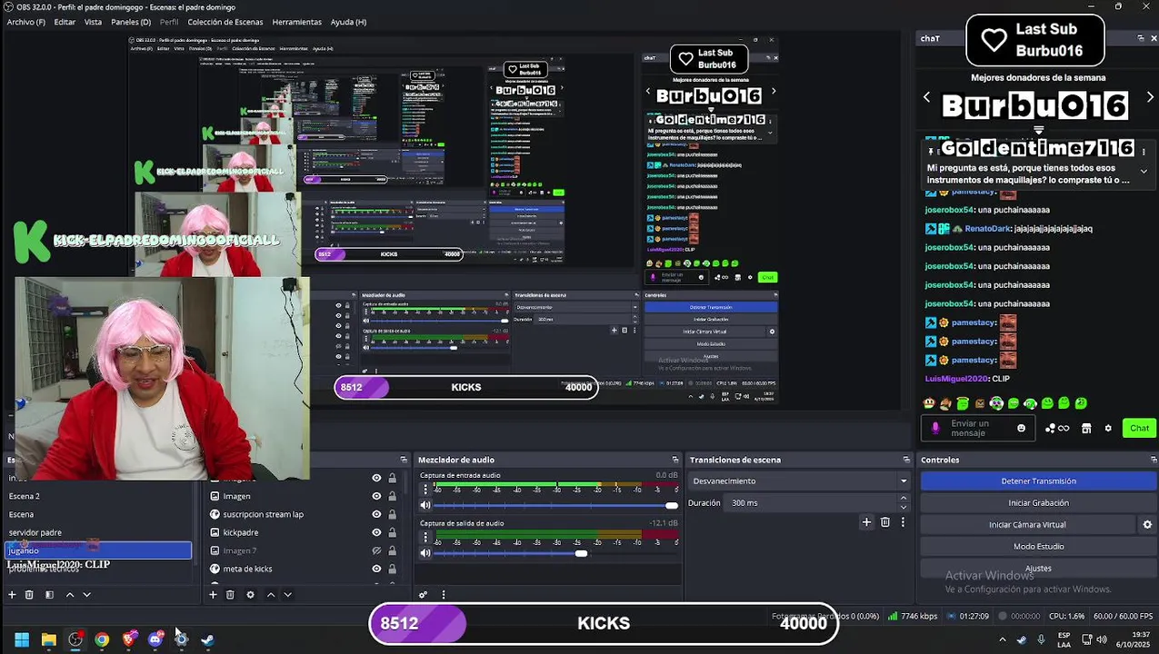Open audio mixer three-dot menu
This screenshot has width=1159, height=654.
click(x=444, y=595)
